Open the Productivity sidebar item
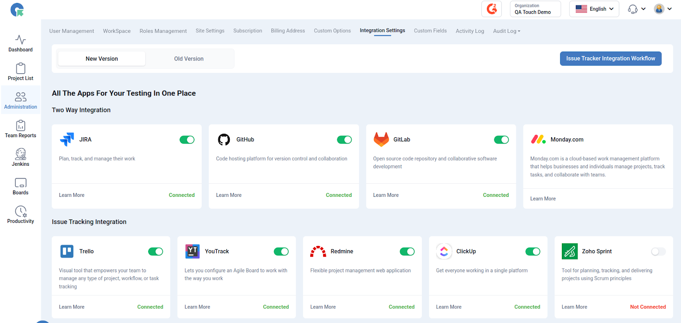The image size is (681, 323). (x=20, y=215)
